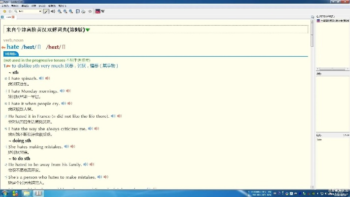This screenshot has height=197, width=350.
Task: Open the File (文件) menu
Action: point(5,6)
